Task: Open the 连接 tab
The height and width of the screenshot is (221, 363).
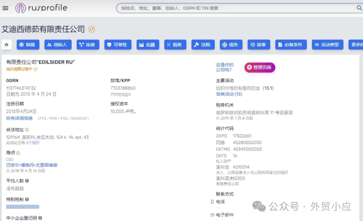Action: [x=88, y=45]
